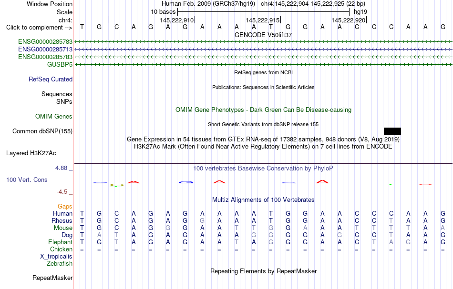453x289 pixels.
Task: Click the green dot in conservation track
Action: click(391, 184)
